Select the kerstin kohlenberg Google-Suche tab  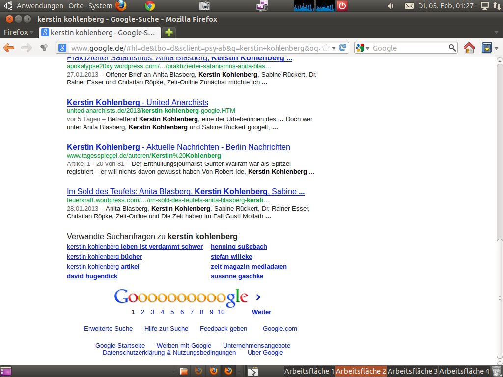[x=99, y=32]
